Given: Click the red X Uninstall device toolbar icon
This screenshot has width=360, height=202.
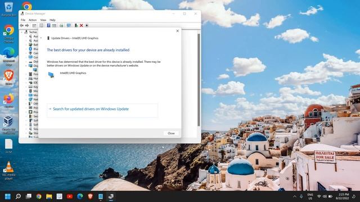Looking at the screenshot, I should click(x=81, y=25).
